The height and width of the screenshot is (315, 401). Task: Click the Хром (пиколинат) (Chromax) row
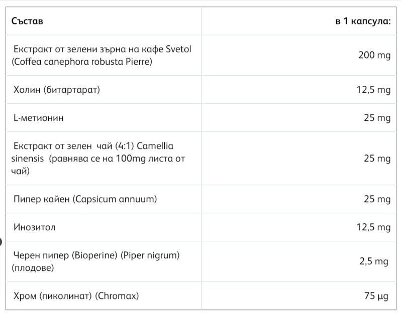tap(201, 295)
